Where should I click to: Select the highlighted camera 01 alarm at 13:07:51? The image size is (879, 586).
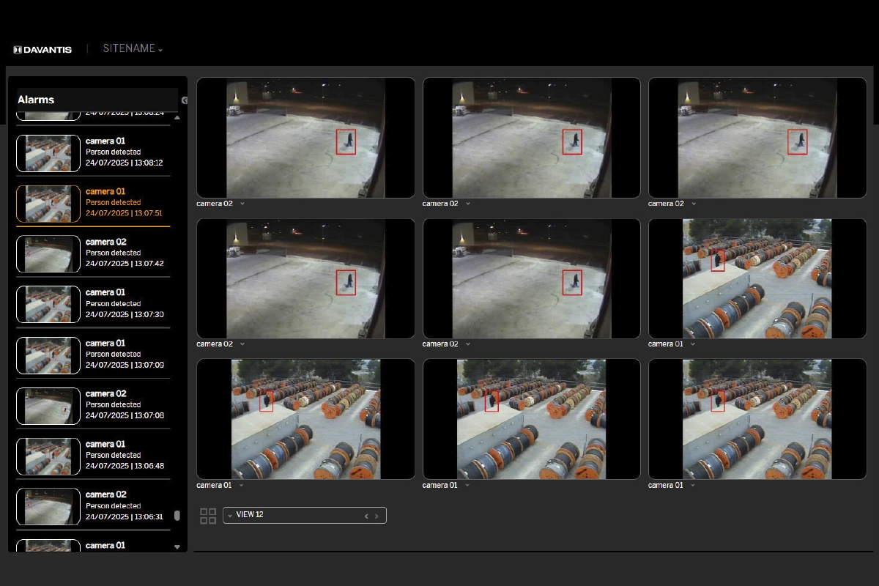(x=124, y=203)
